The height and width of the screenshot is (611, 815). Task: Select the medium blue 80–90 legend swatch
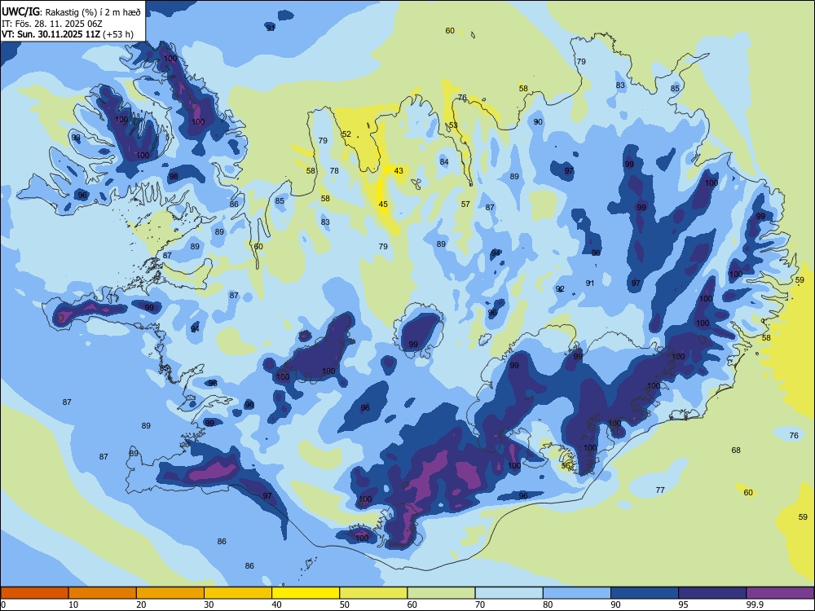coord(577,593)
